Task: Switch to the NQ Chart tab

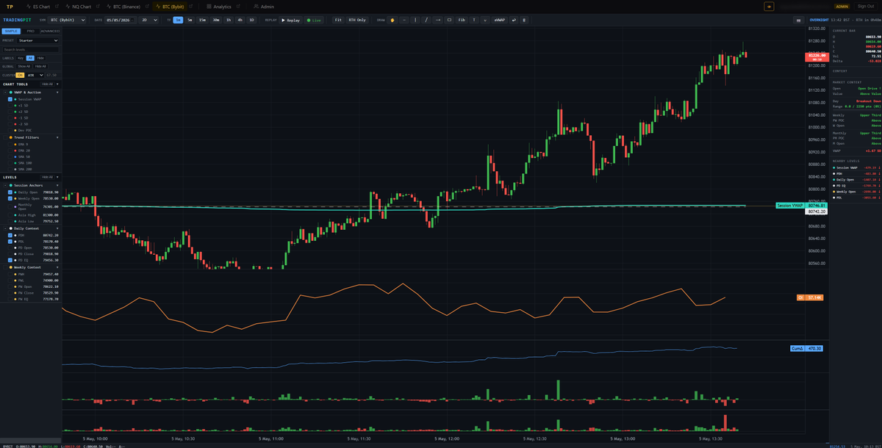Action: click(79, 6)
